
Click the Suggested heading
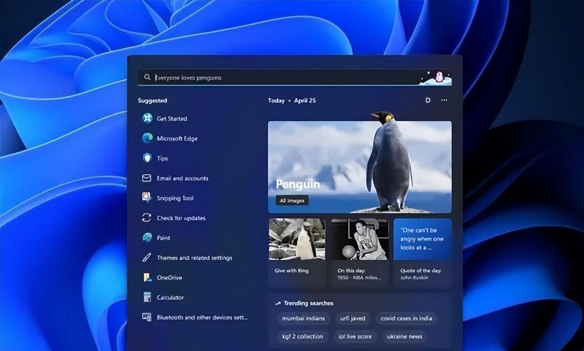(x=152, y=101)
